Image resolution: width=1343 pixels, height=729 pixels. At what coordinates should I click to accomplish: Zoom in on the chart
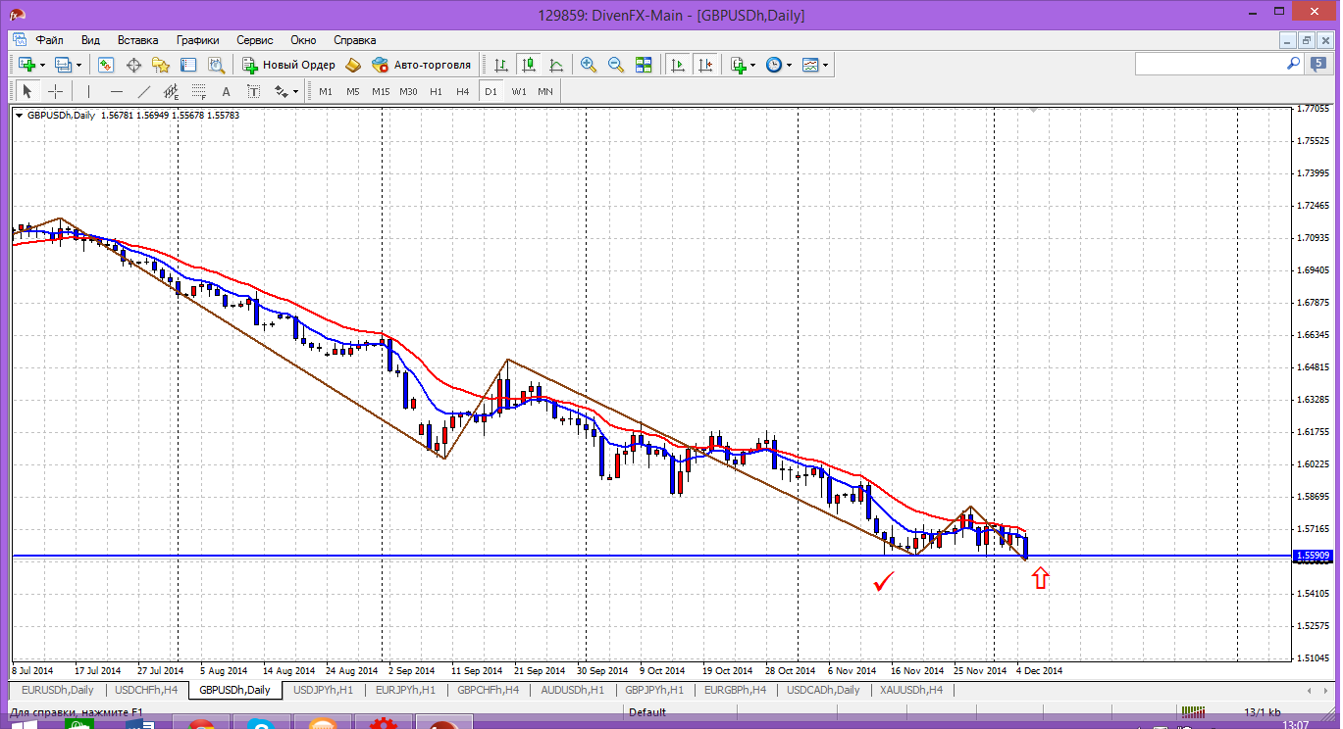(589, 65)
